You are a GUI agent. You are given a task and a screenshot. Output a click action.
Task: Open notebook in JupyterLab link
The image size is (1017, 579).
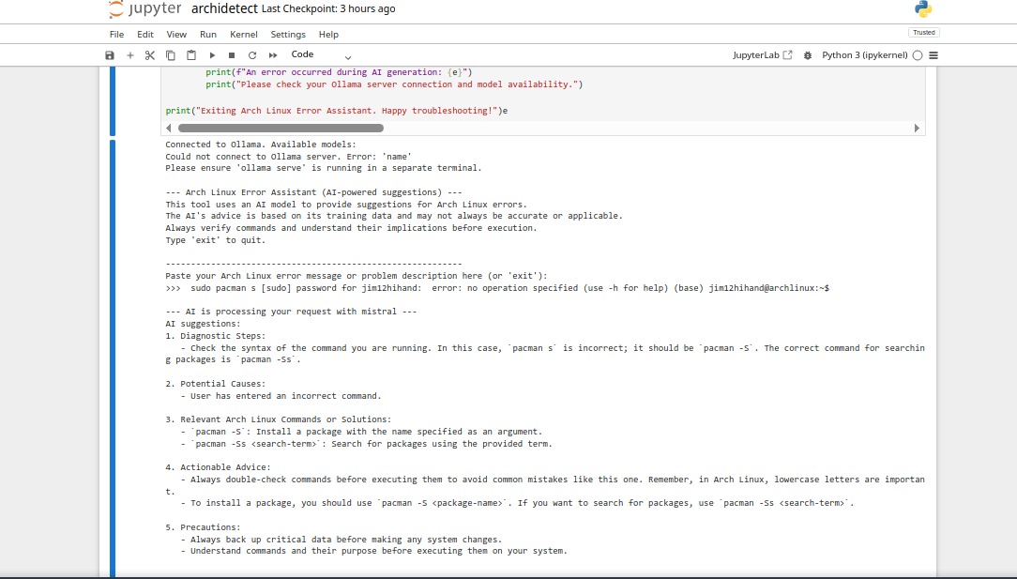tap(762, 55)
